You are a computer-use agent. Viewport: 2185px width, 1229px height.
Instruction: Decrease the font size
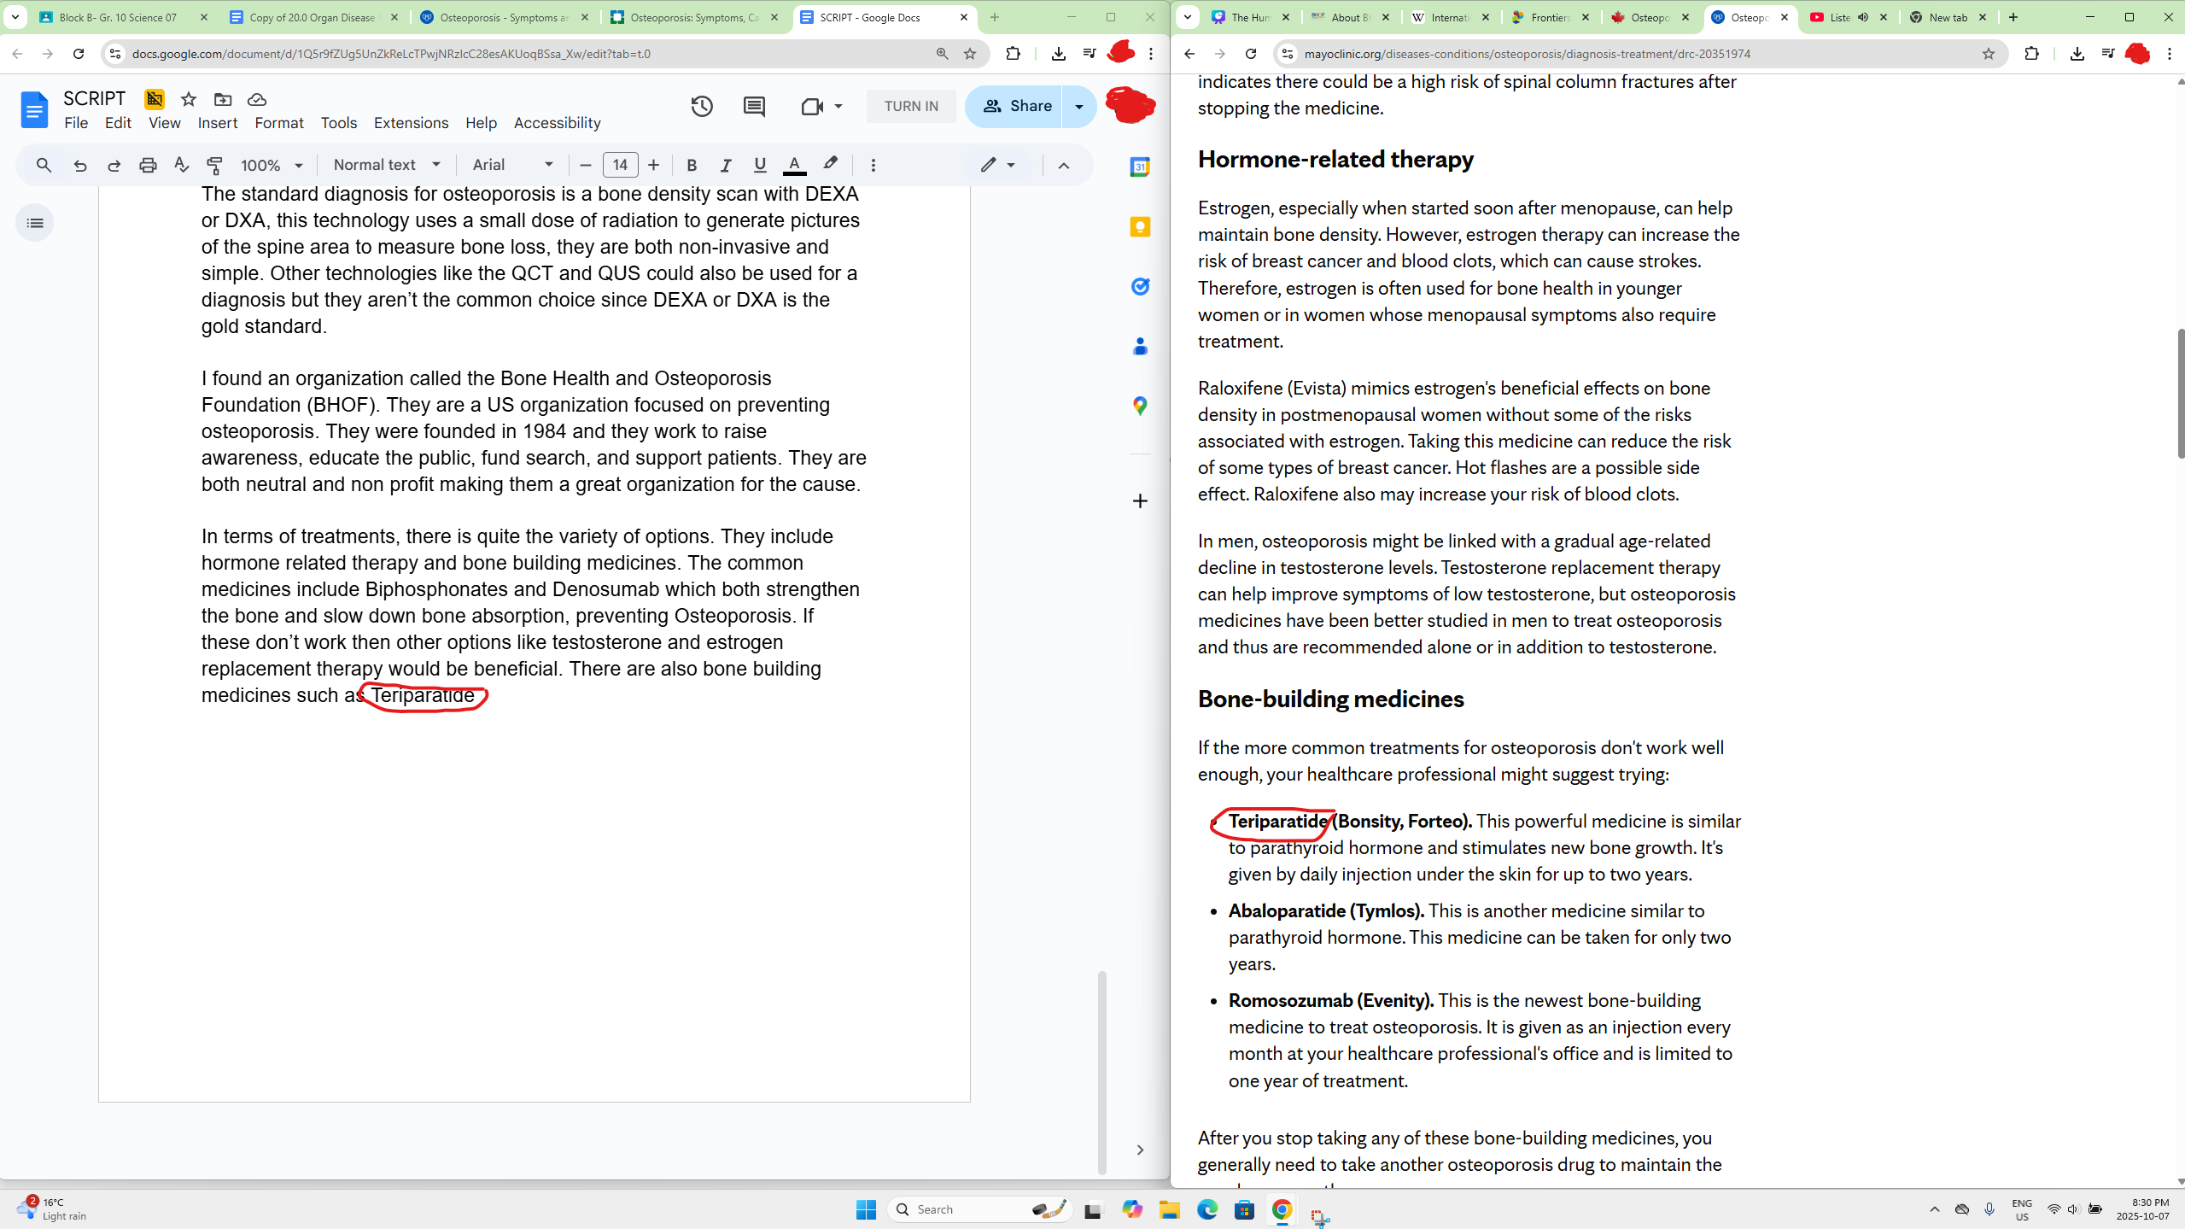pos(586,165)
